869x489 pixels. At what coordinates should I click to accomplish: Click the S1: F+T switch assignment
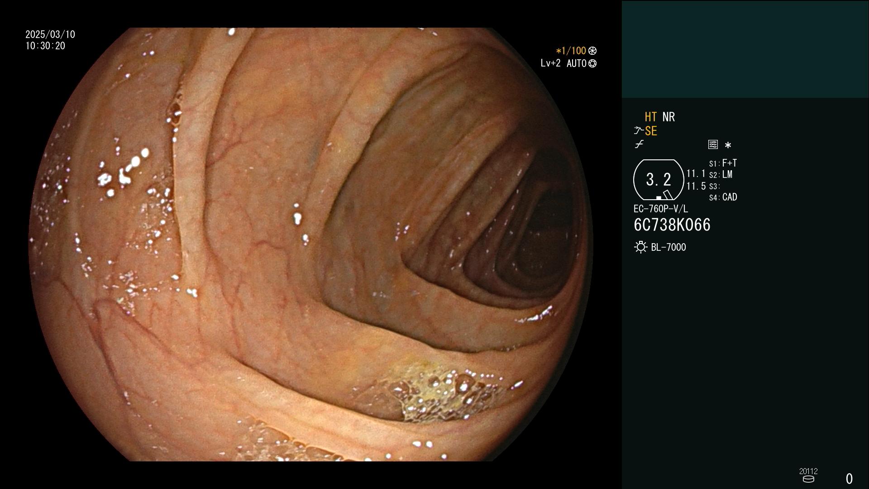(723, 163)
